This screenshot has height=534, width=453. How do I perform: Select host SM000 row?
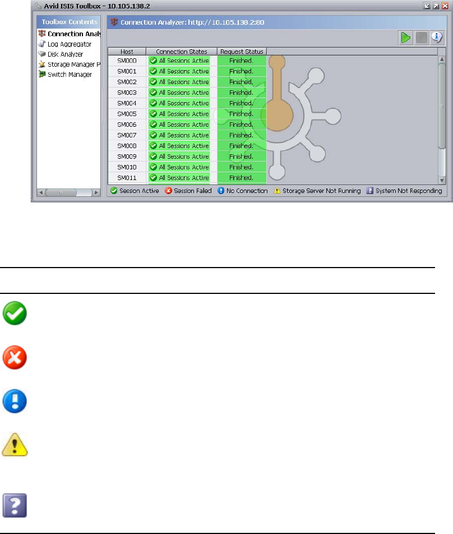click(187, 61)
